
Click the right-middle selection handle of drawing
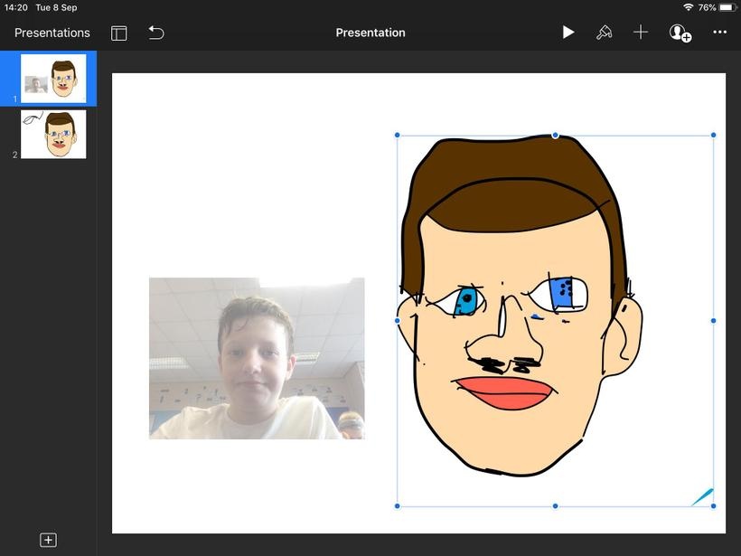(x=713, y=320)
